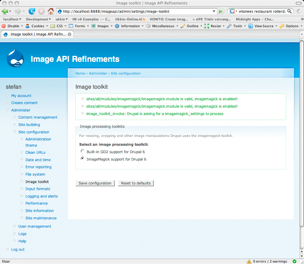Click the vertical page scrollbar
Viewport: 304px width, 264px height.
pos(301,133)
